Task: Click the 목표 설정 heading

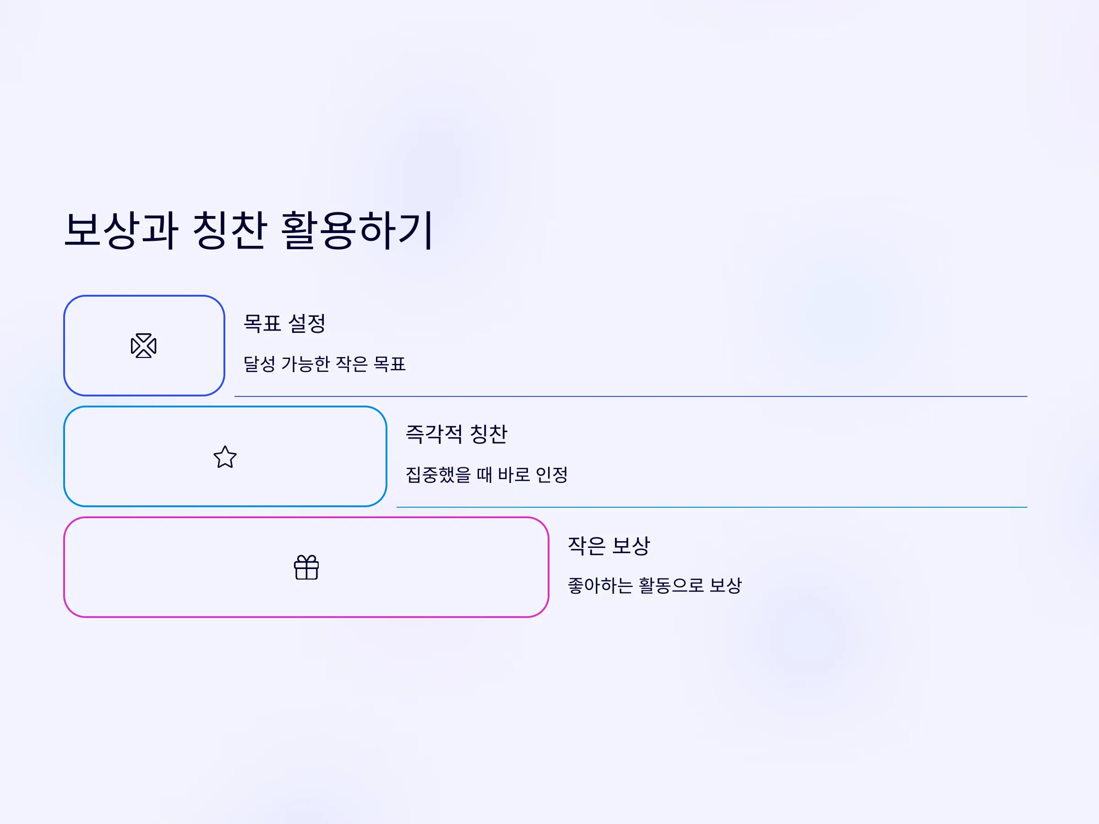Action: point(285,323)
